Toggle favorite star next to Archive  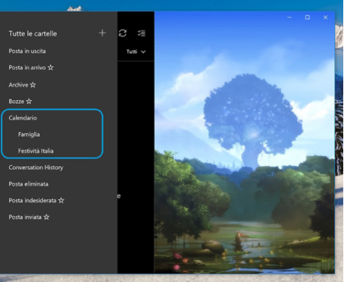33,85
